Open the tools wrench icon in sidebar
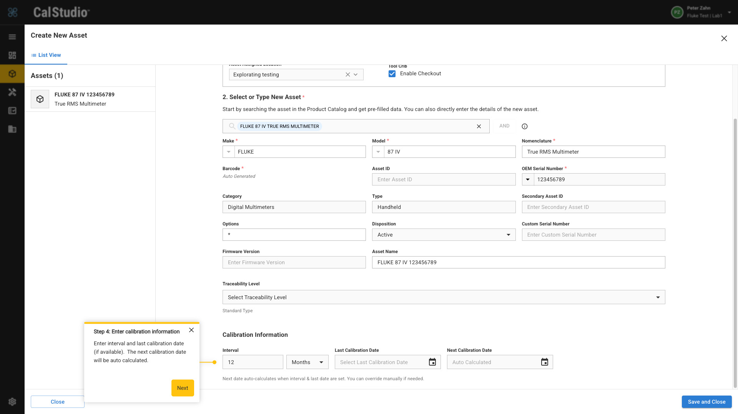The image size is (738, 414). pos(12,92)
